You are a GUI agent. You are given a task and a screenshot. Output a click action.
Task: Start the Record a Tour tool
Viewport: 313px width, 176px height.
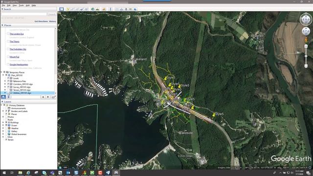87,9
